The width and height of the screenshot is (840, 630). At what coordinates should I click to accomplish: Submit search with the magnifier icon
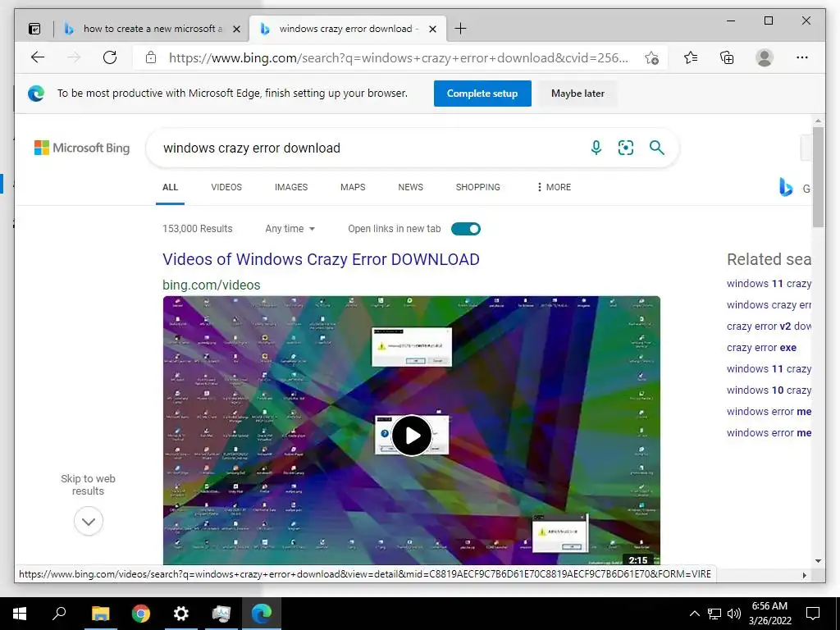657,148
